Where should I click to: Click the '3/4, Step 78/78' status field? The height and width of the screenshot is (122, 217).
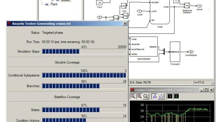[160, 82]
